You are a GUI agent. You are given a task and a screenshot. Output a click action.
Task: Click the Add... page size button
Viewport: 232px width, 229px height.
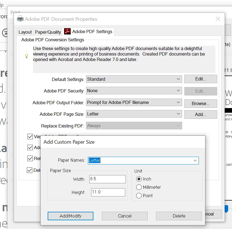tap(201, 114)
